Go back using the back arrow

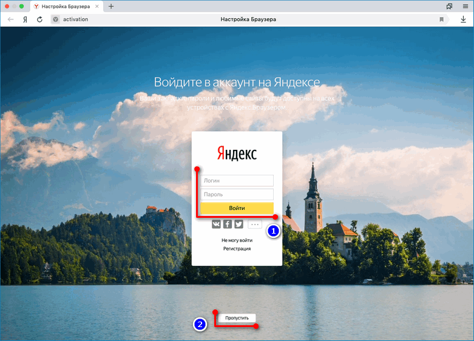tap(11, 19)
